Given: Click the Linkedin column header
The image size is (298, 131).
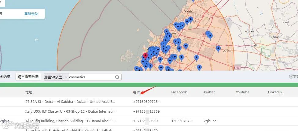Looking at the screenshot, I should point(275,92).
